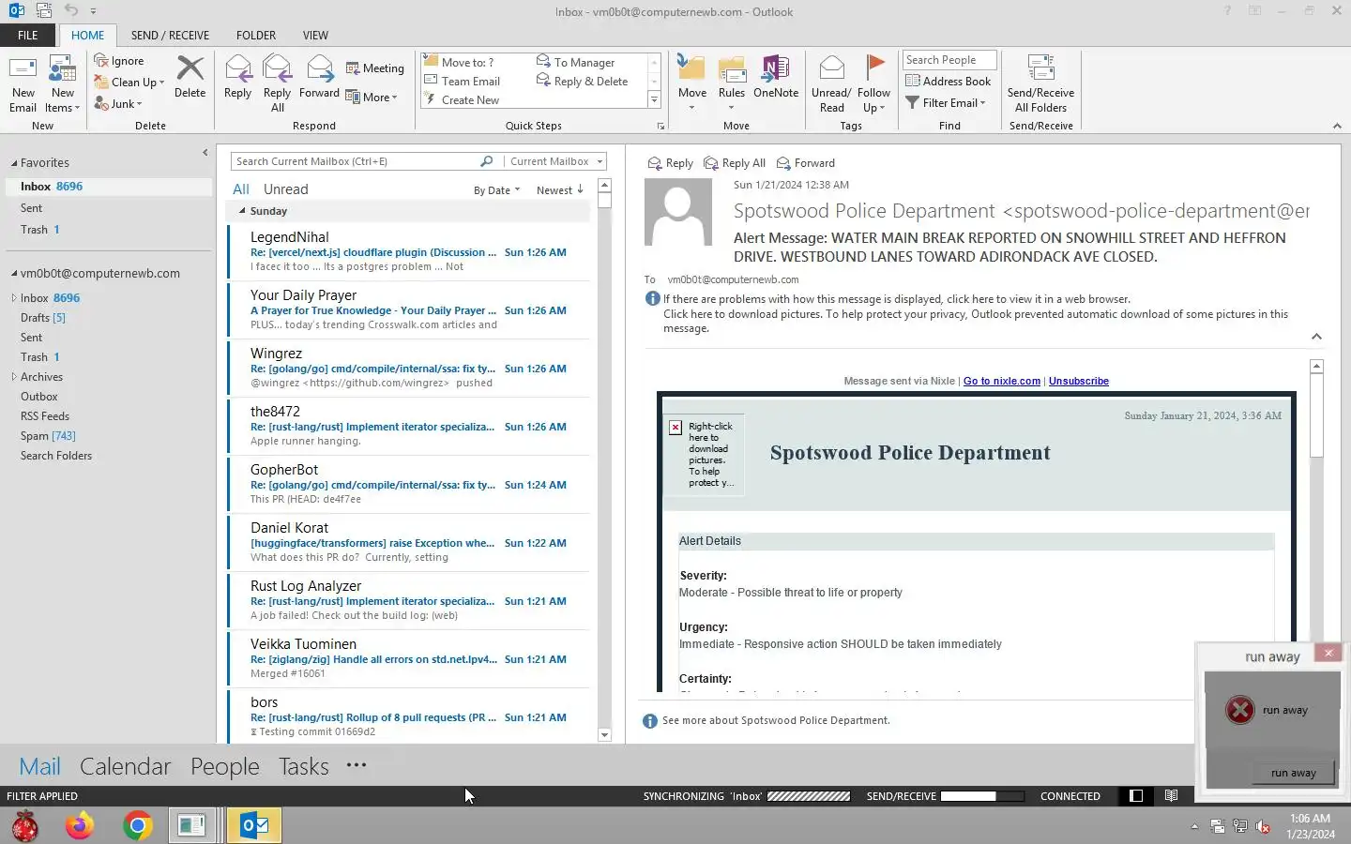Click the 'run away' button in popup
This screenshot has width=1351, height=844.
pyautogui.click(x=1294, y=773)
